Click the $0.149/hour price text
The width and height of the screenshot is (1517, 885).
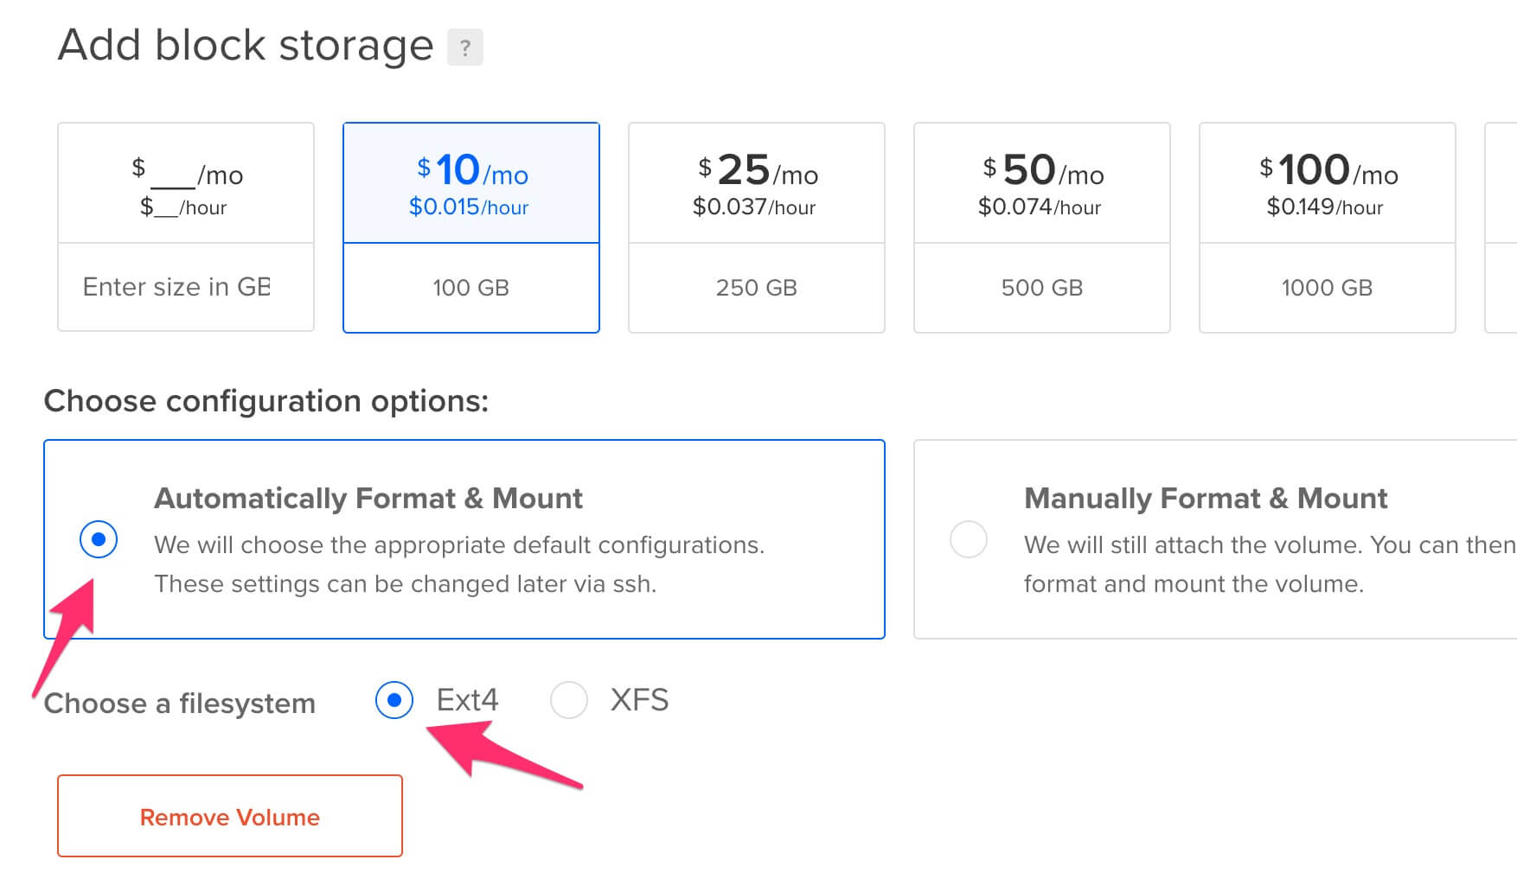coord(1325,207)
